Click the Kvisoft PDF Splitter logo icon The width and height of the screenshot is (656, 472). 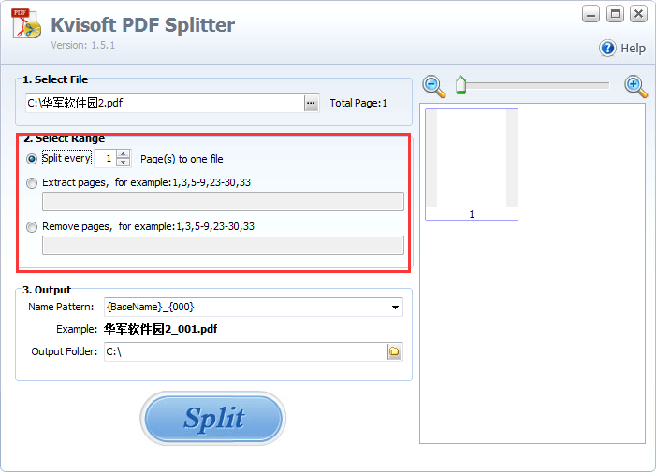coord(26,23)
